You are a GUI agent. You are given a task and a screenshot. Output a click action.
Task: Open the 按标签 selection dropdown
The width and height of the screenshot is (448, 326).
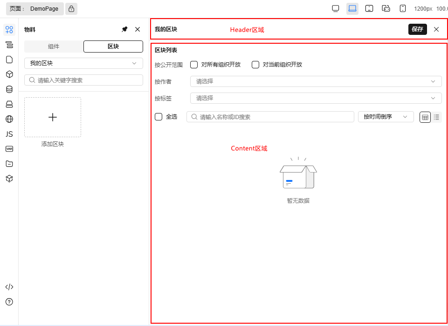pyautogui.click(x=316, y=98)
